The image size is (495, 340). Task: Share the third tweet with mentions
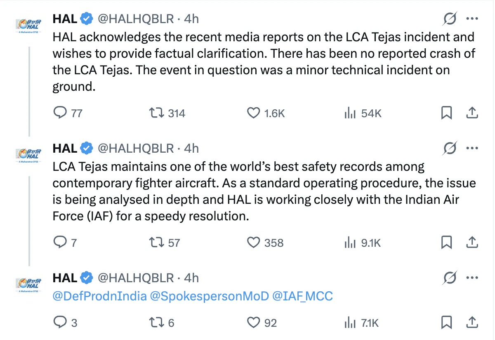[472, 323]
